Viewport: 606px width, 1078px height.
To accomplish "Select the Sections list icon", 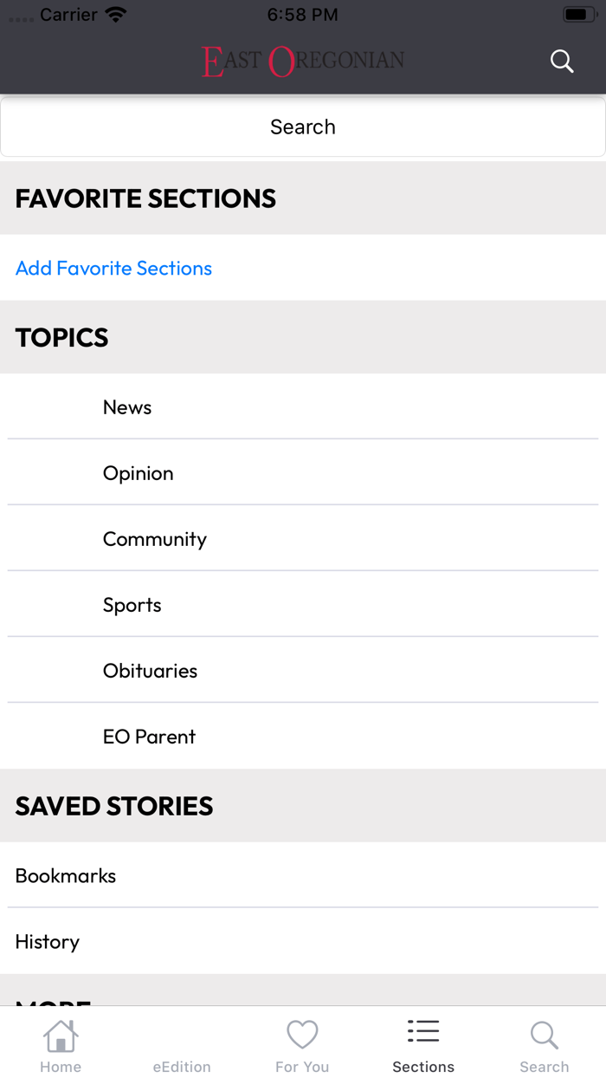I will (422, 1032).
